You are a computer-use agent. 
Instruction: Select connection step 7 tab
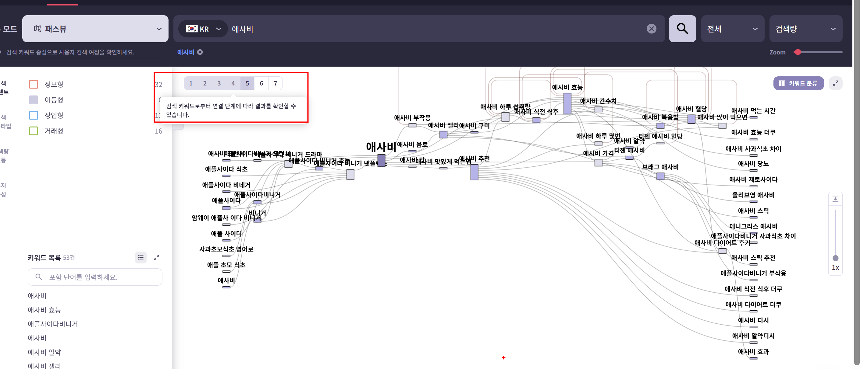[x=275, y=83]
